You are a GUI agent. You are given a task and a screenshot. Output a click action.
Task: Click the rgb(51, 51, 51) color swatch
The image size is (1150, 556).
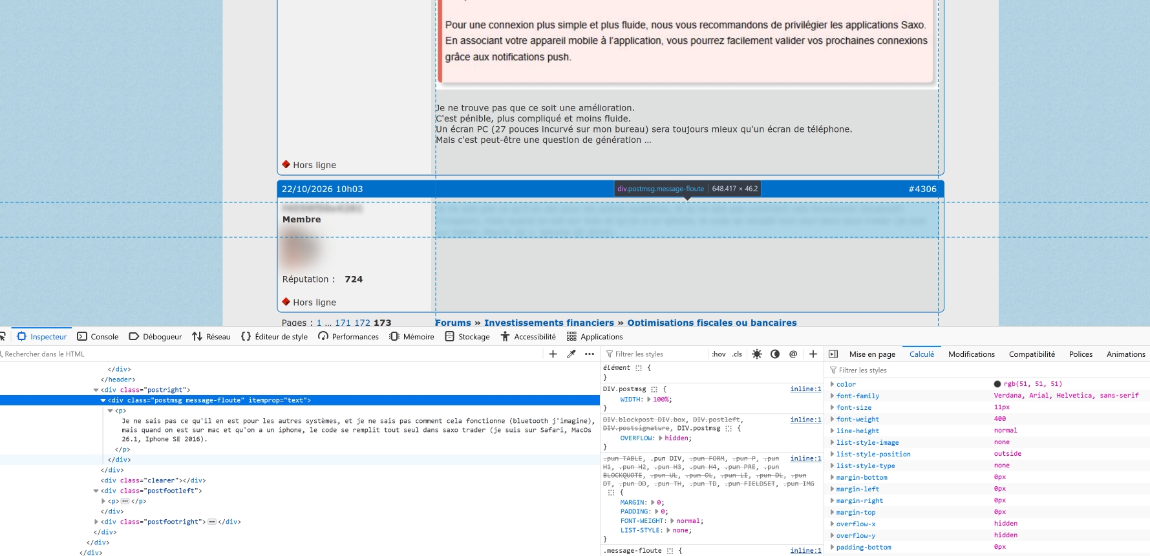(x=997, y=384)
